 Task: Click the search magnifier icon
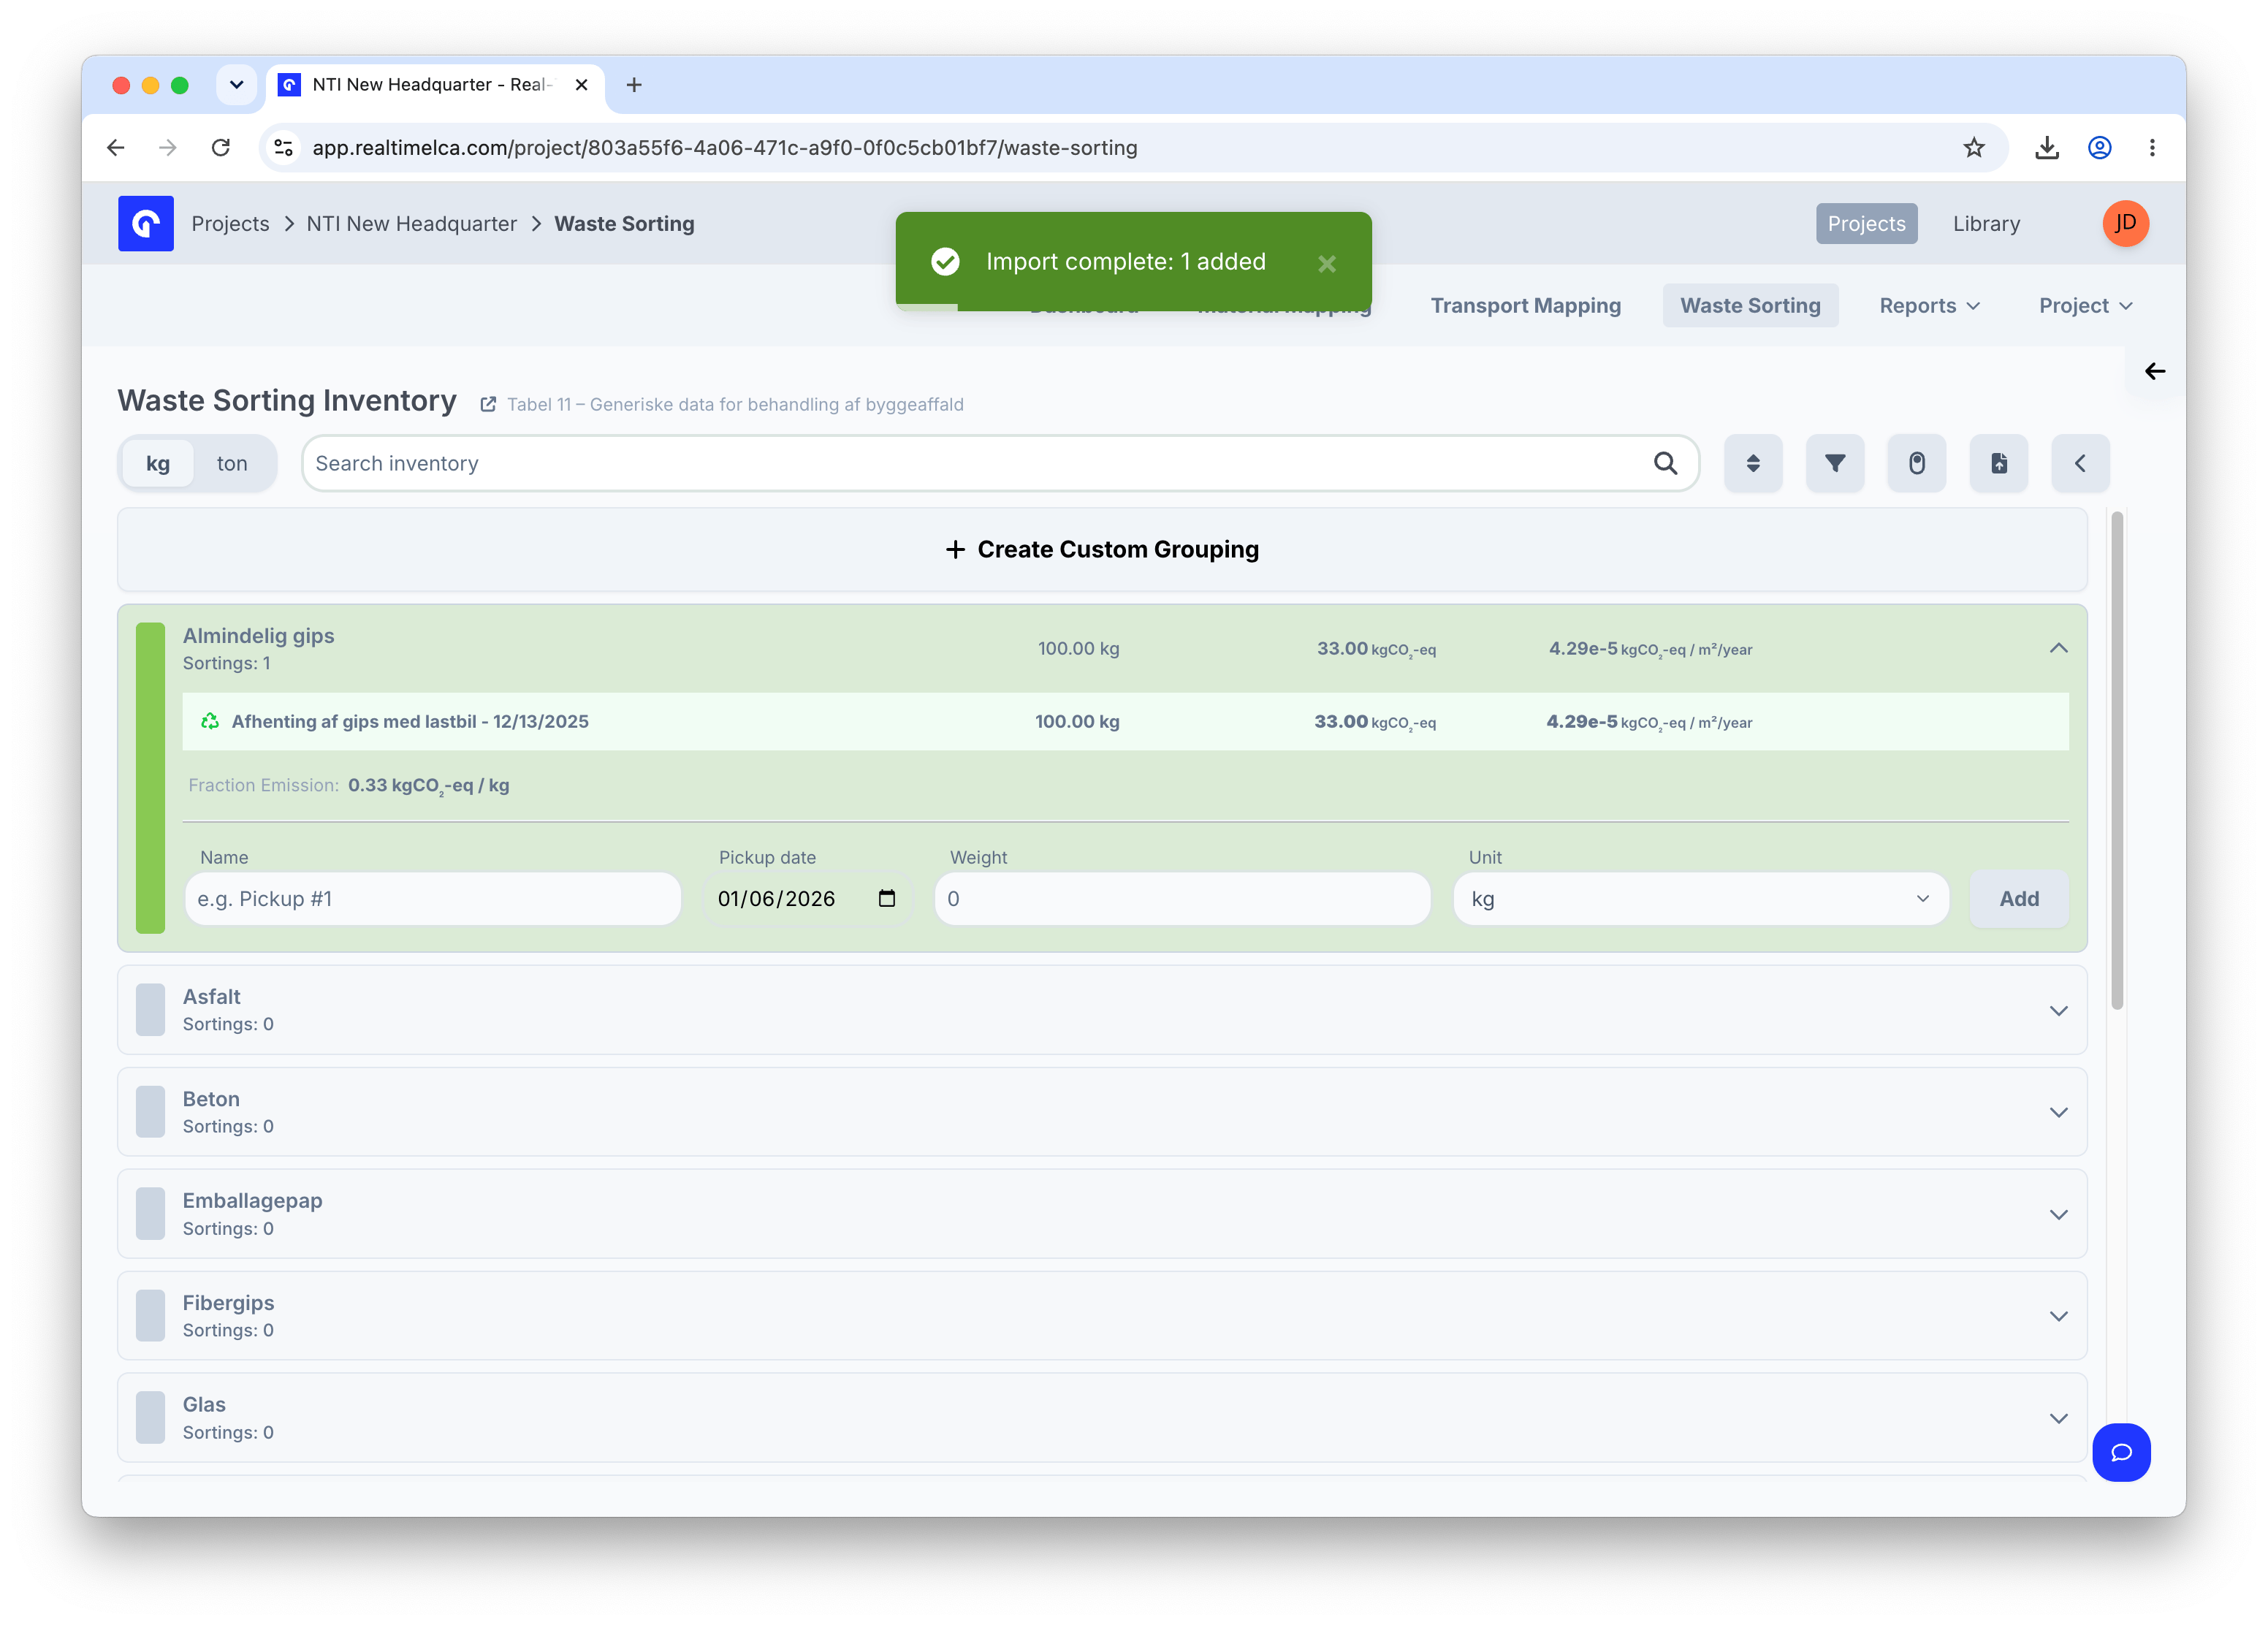click(x=1665, y=463)
